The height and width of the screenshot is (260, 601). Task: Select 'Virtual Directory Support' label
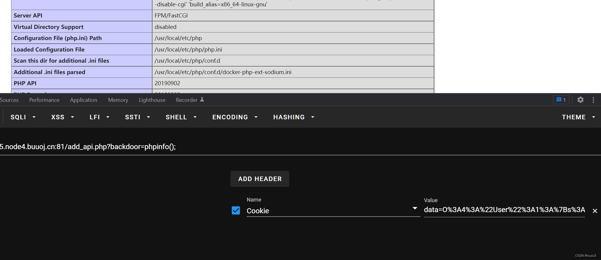coord(49,27)
